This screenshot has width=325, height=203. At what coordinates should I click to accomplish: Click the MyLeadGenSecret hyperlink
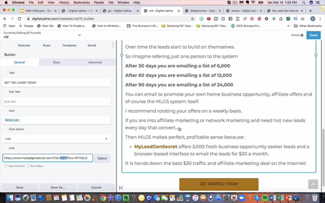click(x=156, y=146)
